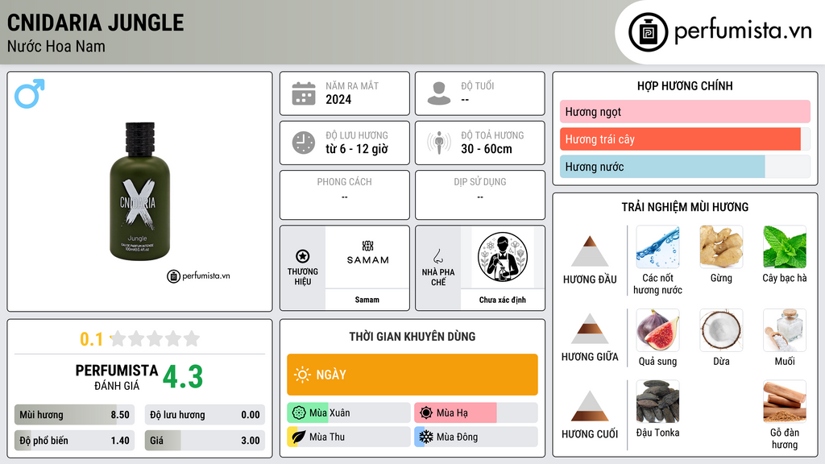Click the summer sun icon beside Mùa Hạ
This screenshot has width=825, height=464.
point(426,413)
